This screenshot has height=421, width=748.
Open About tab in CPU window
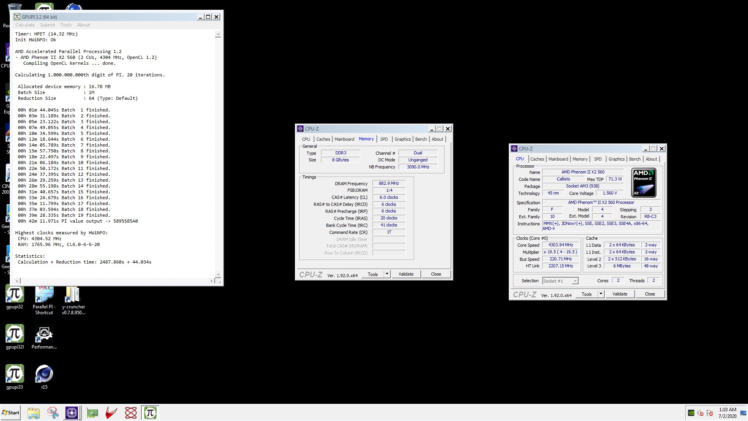point(651,159)
